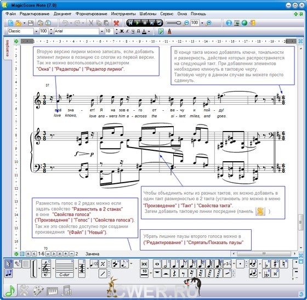The width and height of the screenshot is (307, 300).
Task: Expand the time signature dropdown arrow
Action: (x=87, y=268)
